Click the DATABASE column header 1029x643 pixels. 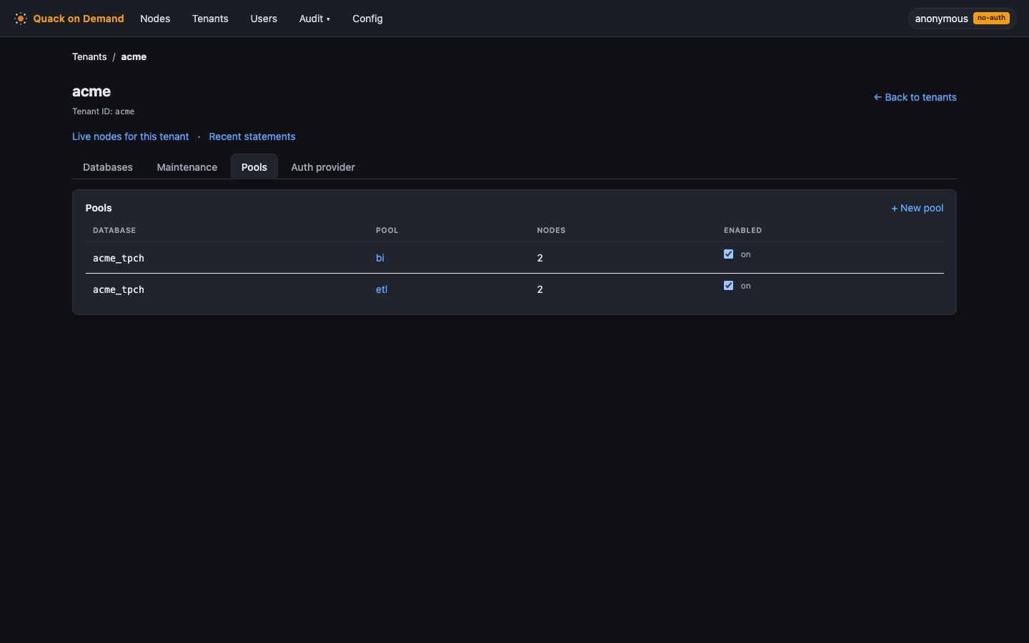[114, 230]
